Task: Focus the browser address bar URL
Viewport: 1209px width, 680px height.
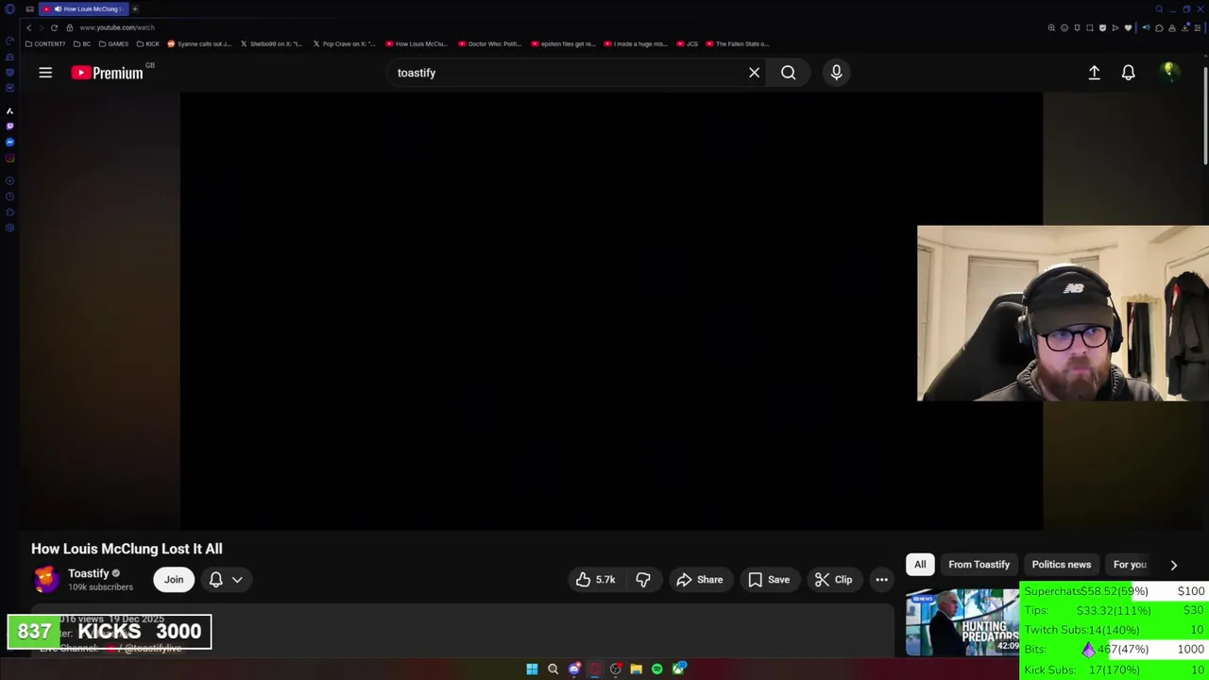Action: pos(117,27)
